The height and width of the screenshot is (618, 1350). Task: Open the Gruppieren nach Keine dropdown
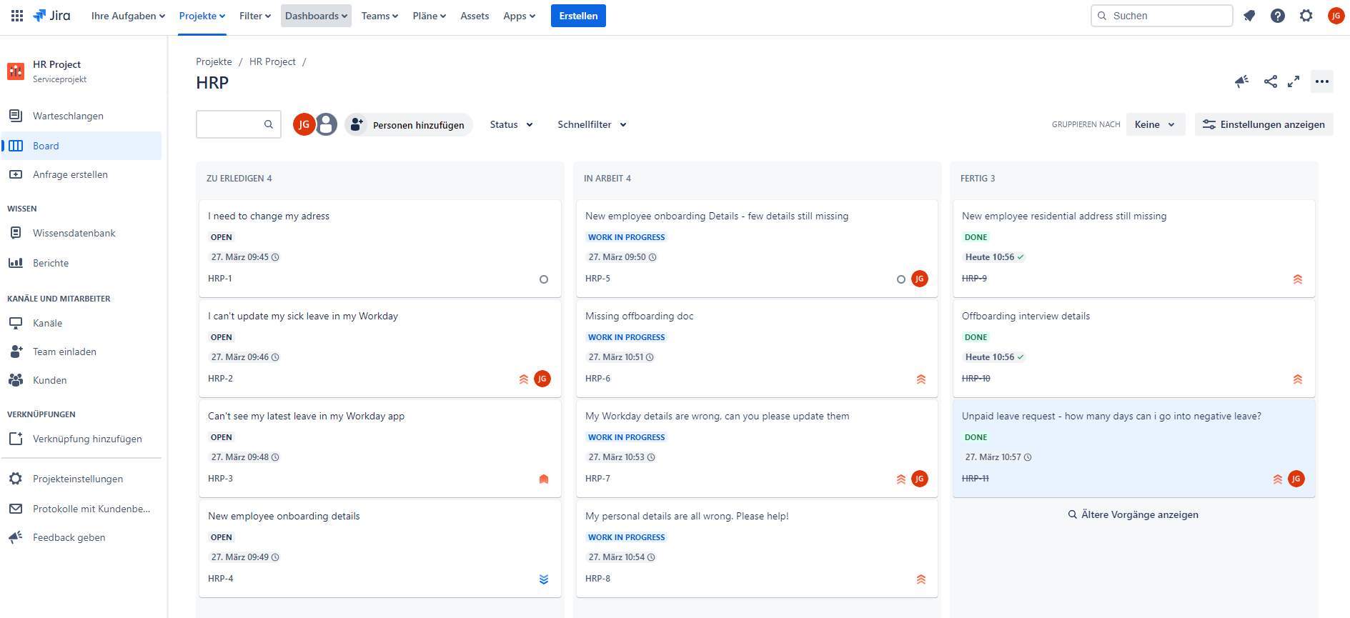coord(1155,124)
